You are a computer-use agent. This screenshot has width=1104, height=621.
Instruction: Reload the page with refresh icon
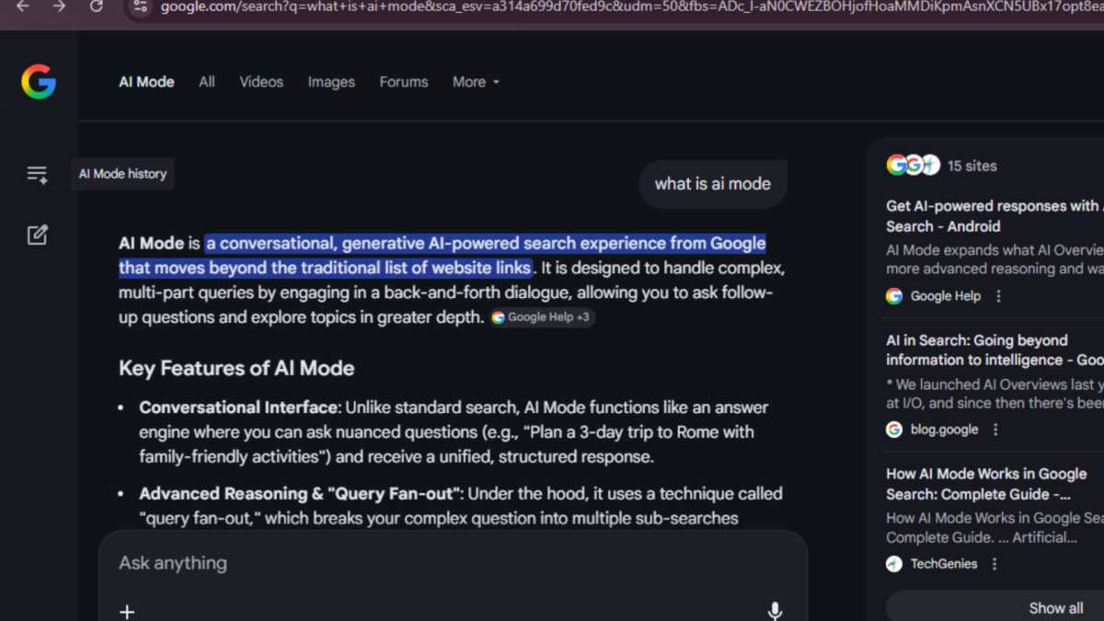(97, 6)
